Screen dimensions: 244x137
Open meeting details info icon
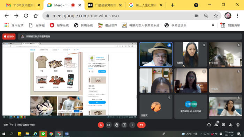point(209,125)
